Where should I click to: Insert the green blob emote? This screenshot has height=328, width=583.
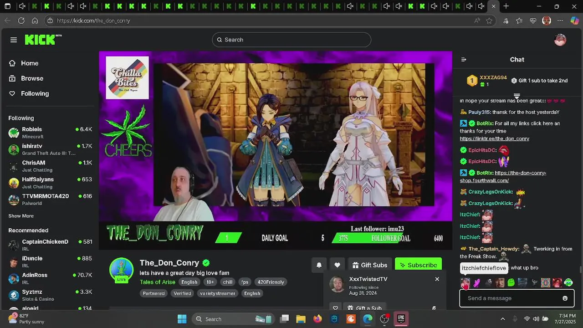point(511,283)
